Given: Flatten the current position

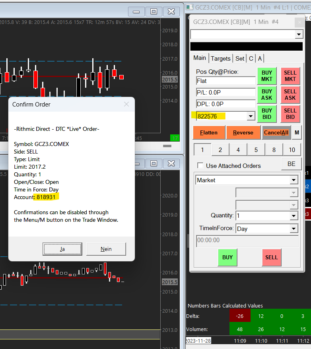Looking at the screenshot, I should [209, 133].
